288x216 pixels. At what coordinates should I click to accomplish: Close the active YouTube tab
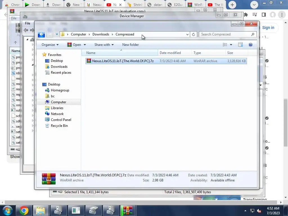coord(120,5)
